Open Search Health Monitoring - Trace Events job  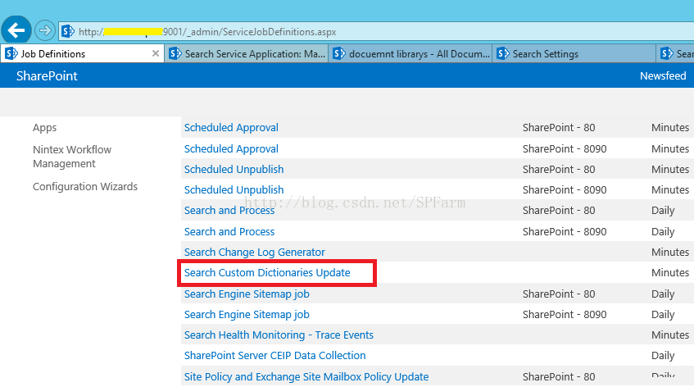[x=279, y=335]
